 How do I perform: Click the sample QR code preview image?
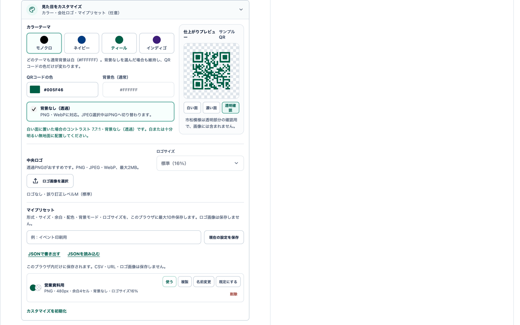[x=211, y=71]
